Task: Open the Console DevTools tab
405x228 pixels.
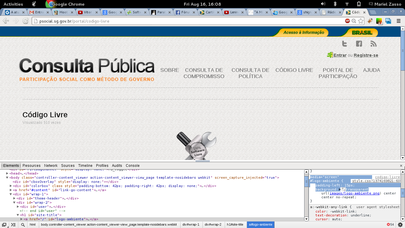Action: pyautogui.click(x=133, y=166)
